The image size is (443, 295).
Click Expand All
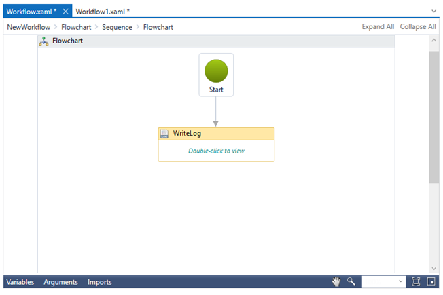(x=378, y=27)
